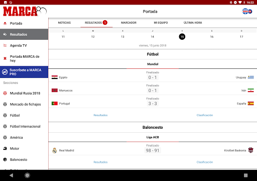Select Motor section in sidebar
Viewport: 257px width, 181px height.
click(x=24, y=148)
